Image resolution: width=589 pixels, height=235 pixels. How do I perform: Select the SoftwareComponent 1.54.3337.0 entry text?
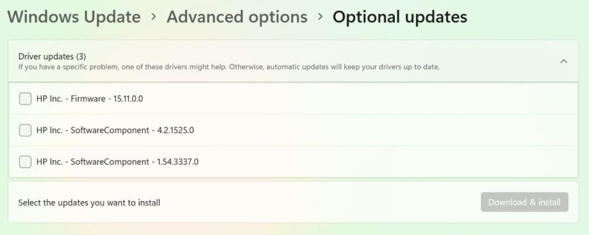(x=117, y=162)
